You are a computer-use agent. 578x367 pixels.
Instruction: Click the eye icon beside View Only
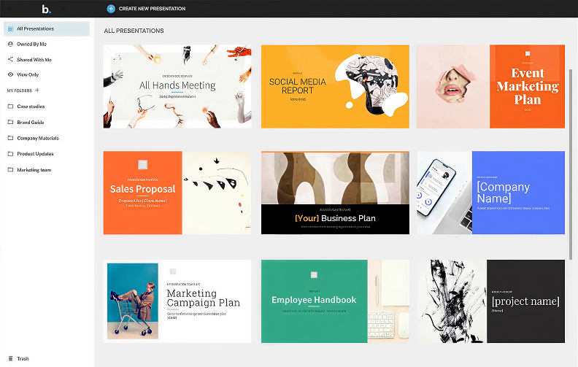(10, 74)
